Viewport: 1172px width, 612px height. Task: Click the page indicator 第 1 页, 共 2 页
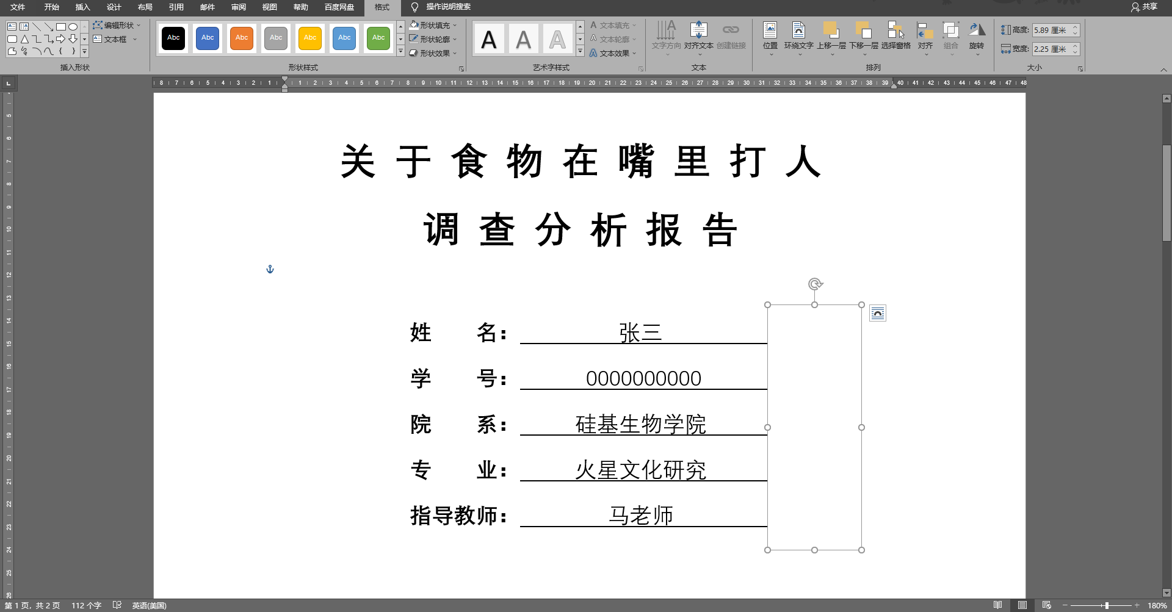32,605
